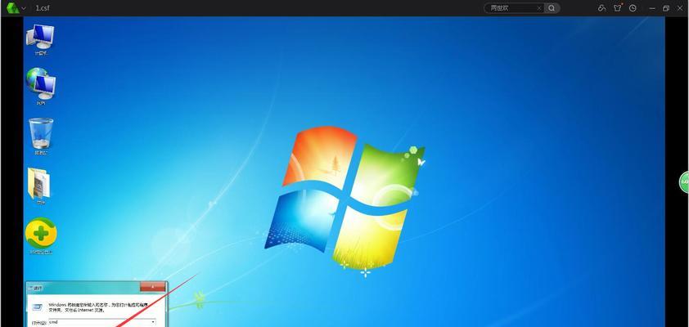Screen dimensions: 689x327
Task: Minimize the player window
Action: coord(652,8)
